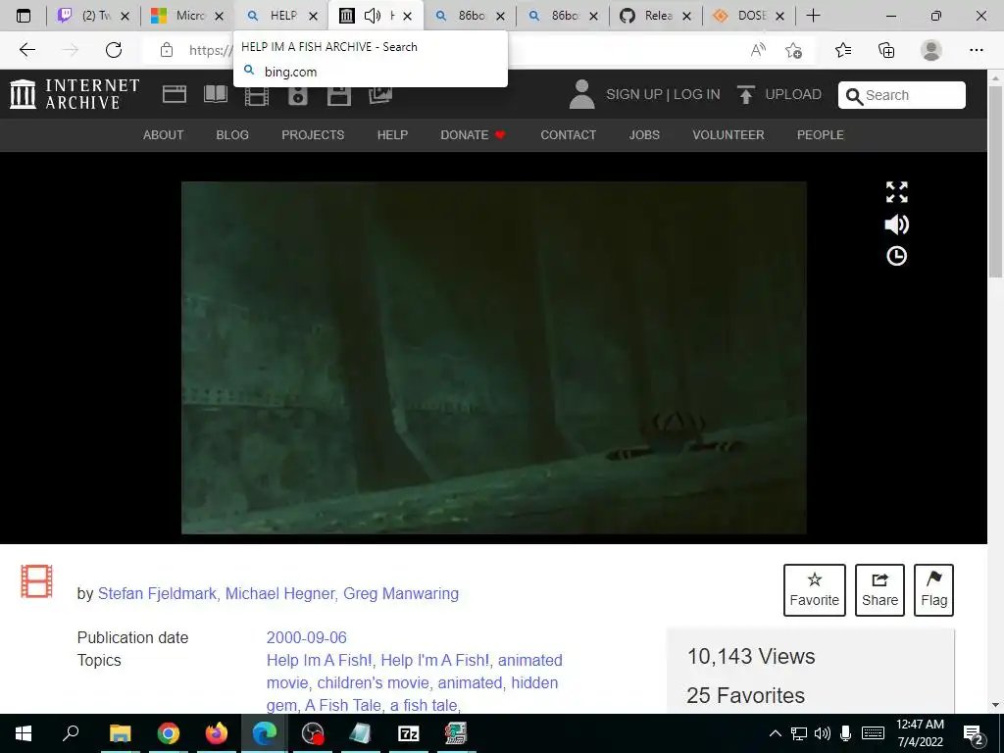Click the Upload arrow icon
1004x753 pixels.
[x=745, y=95]
